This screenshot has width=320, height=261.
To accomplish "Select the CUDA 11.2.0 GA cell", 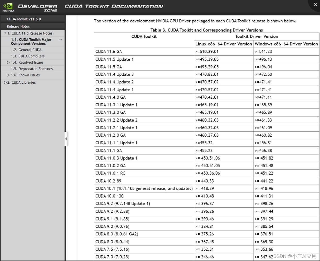I will pos(144,135).
